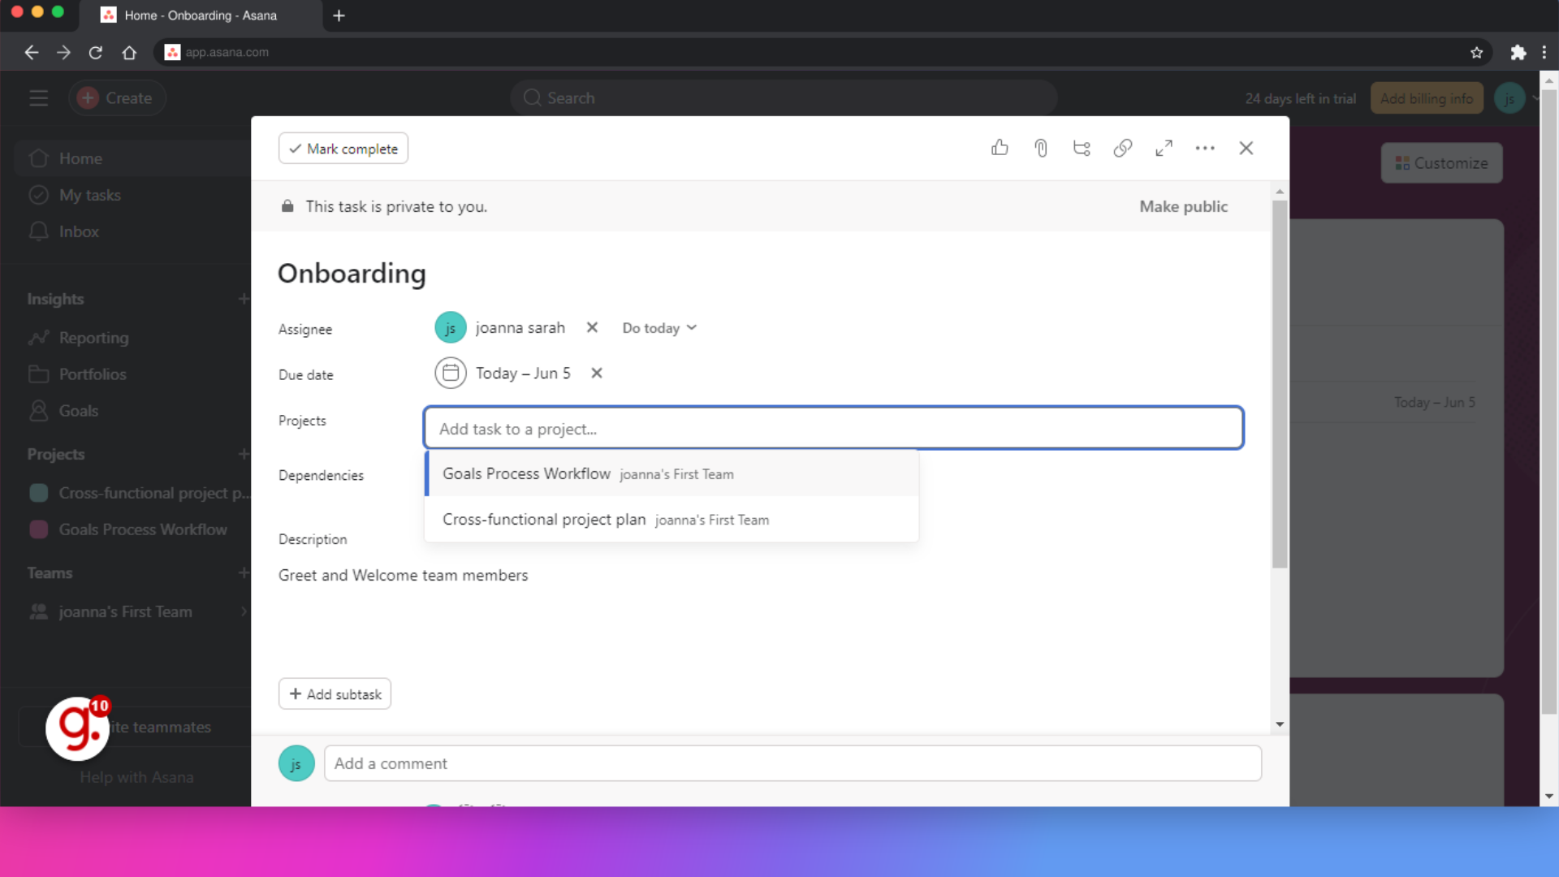
Task: Remove due date by clicking X
Action: click(595, 373)
